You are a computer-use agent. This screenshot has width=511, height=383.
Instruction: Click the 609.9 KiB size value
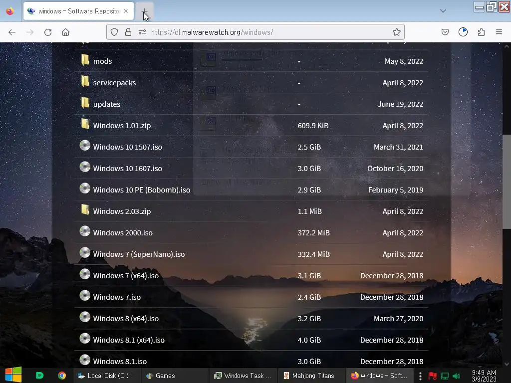313,126
